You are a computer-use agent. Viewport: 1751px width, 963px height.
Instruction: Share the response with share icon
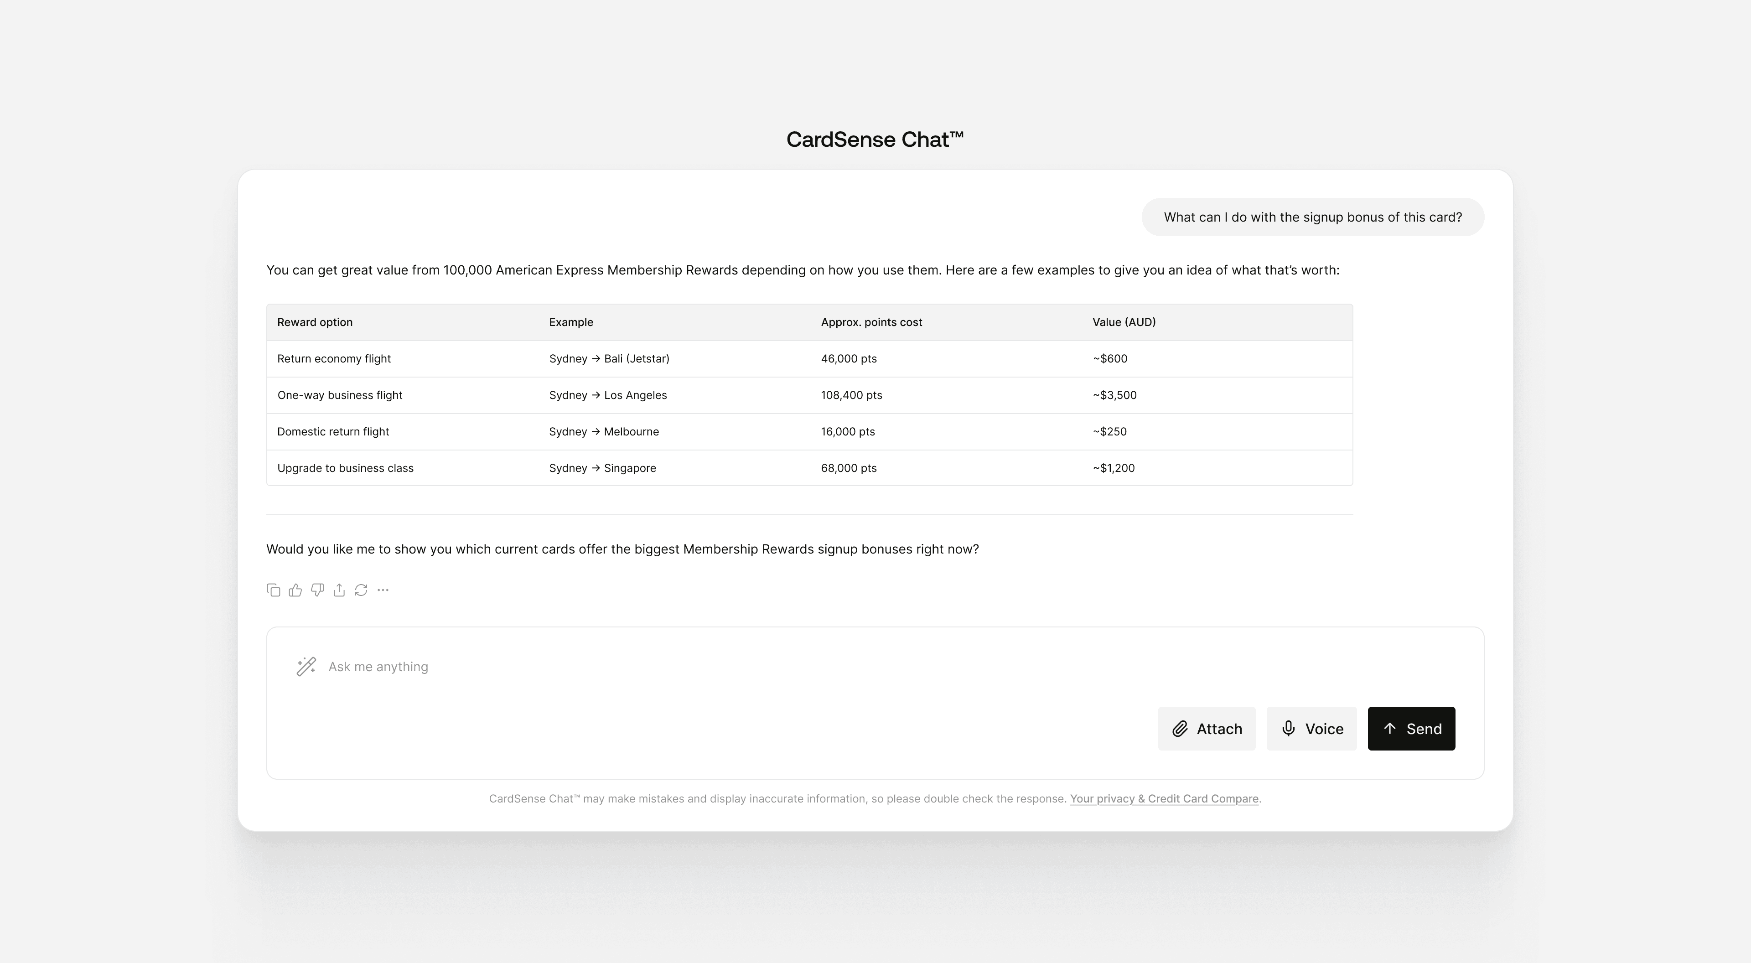click(x=339, y=590)
